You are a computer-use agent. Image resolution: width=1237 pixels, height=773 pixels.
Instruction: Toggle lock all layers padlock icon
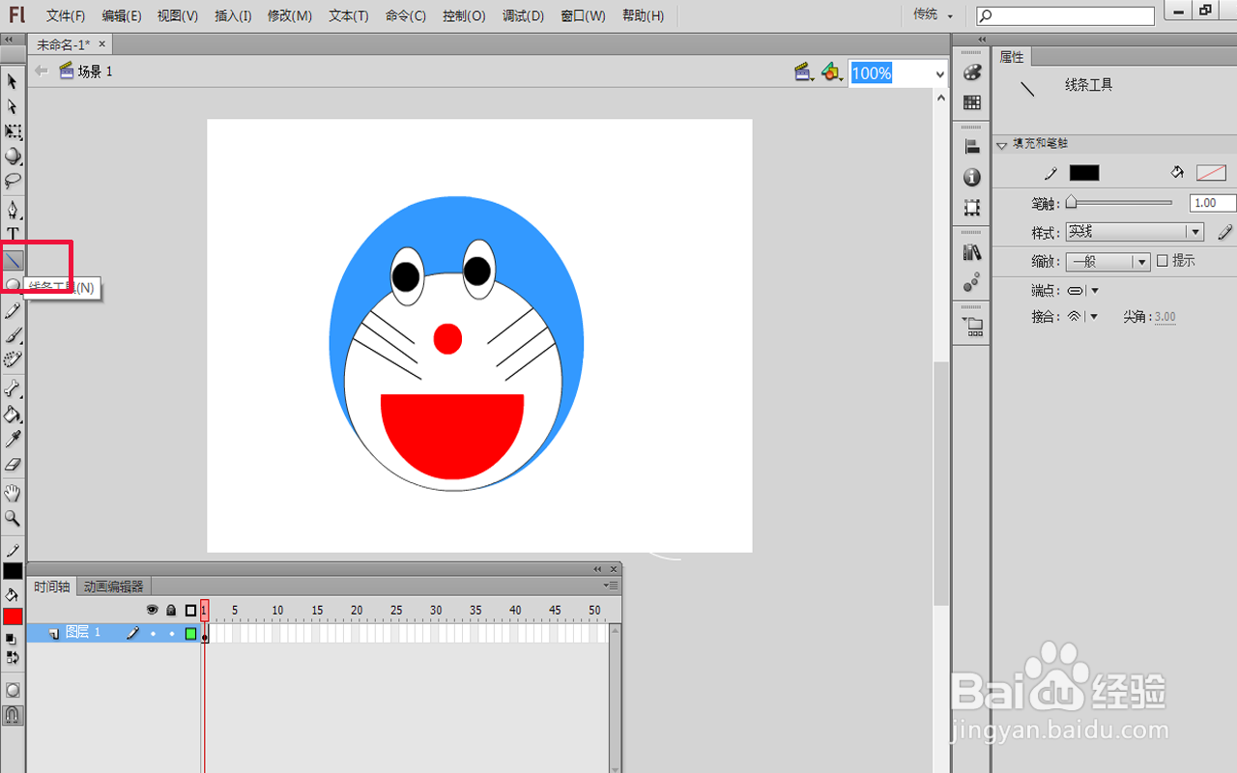tap(171, 610)
